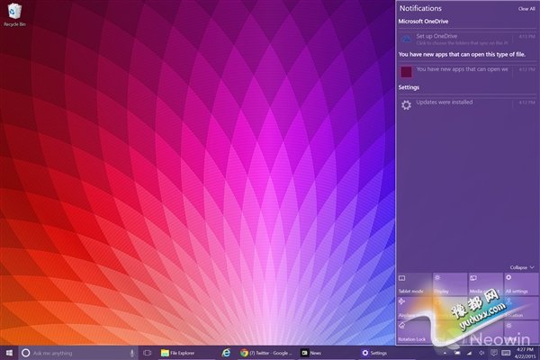
Task: Open Task View from the taskbar
Action: tap(147, 353)
